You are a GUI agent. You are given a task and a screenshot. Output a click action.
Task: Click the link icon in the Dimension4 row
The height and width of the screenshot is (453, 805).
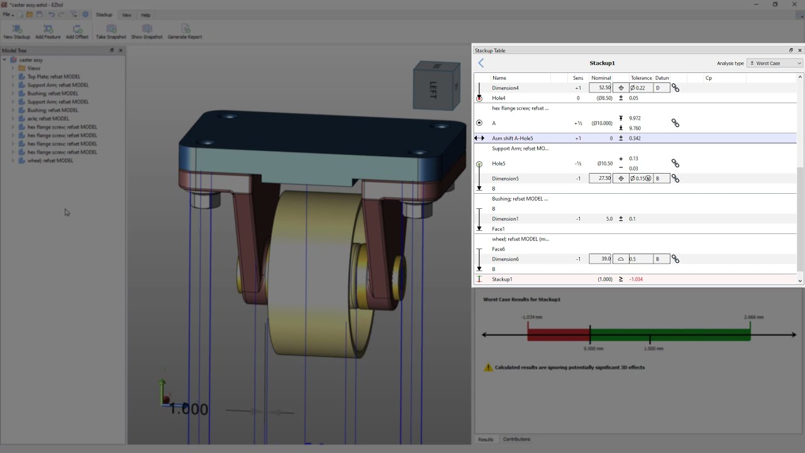[675, 88]
